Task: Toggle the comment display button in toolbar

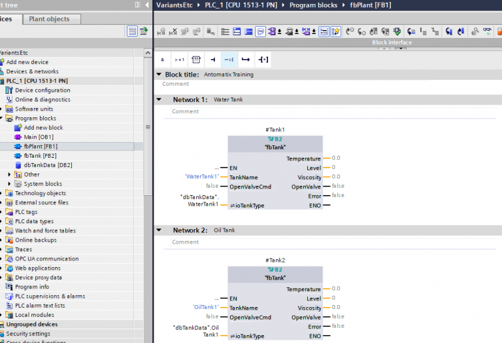Action: (x=260, y=31)
